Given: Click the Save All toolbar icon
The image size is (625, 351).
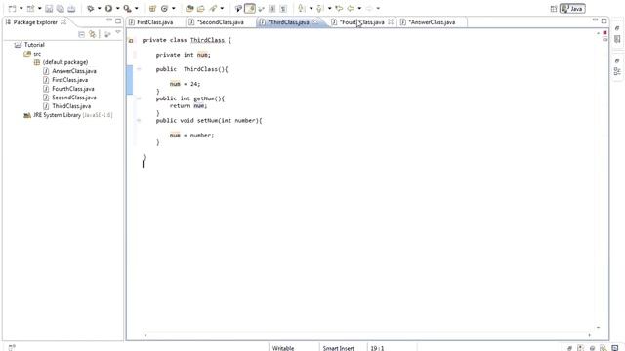Looking at the screenshot, I should [x=60, y=9].
